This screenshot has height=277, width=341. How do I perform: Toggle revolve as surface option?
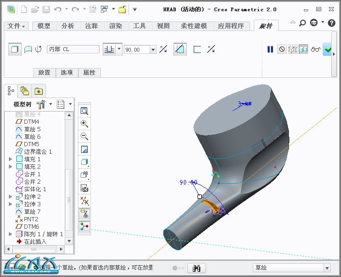28,49
